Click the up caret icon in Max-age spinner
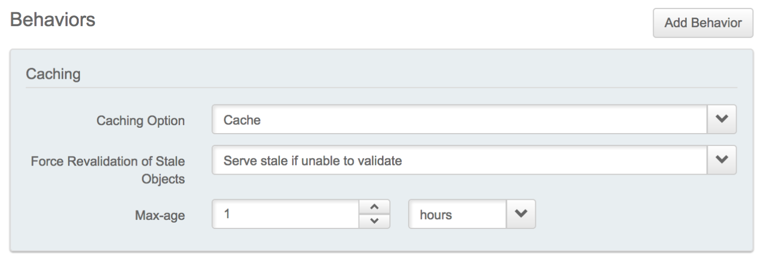766x262 pixels. tap(374, 207)
